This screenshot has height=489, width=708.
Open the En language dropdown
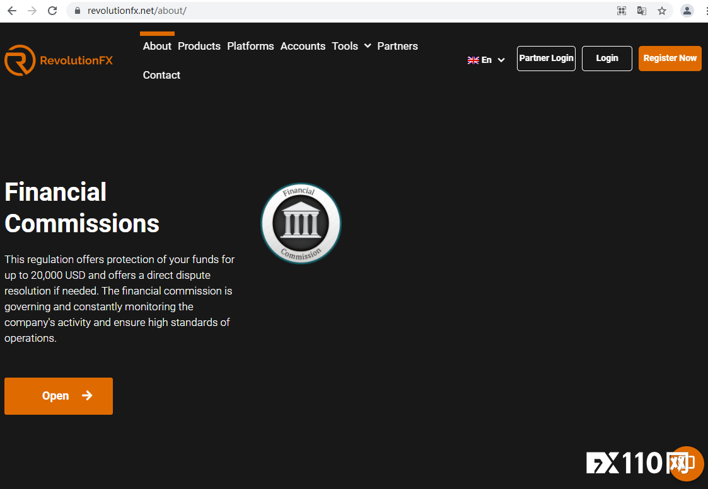pos(486,60)
